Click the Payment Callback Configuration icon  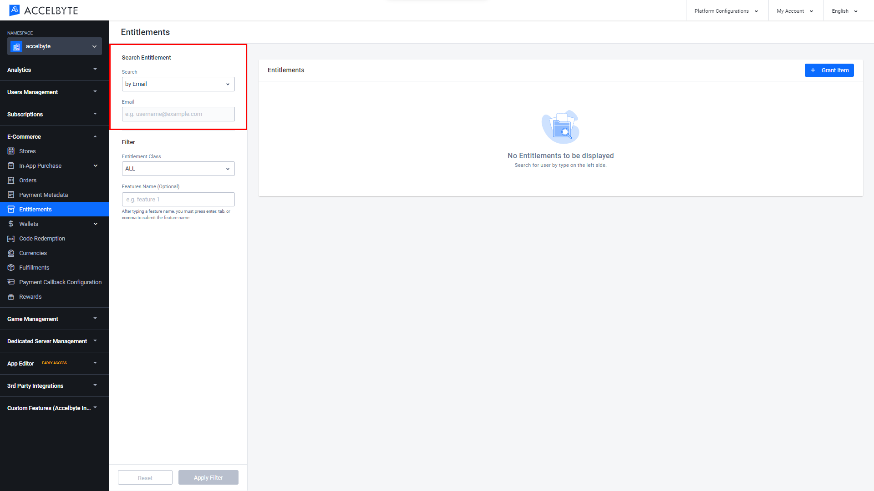click(x=11, y=282)
